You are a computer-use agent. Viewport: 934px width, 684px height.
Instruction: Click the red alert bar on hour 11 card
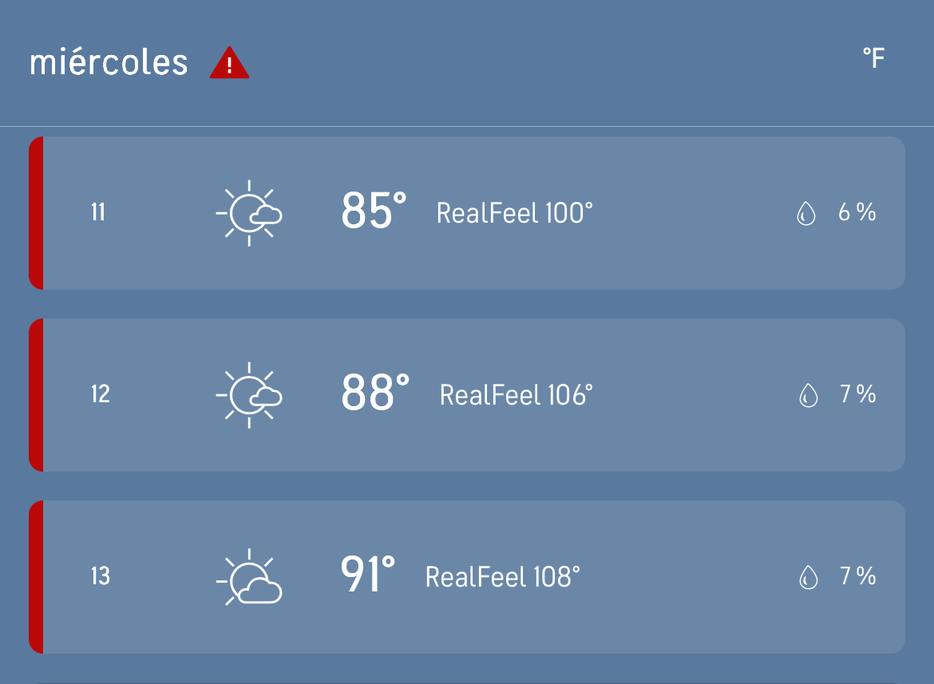[36, 213]
